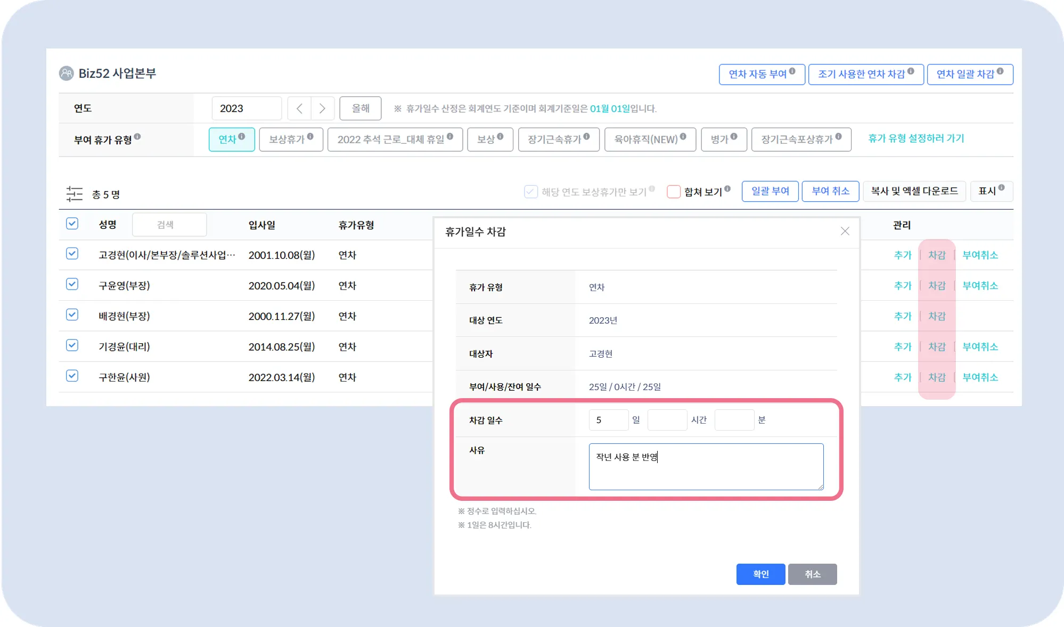This screenshot has height=627, width=1064.
Task: Click the 시간 input field in 차감 일수
Action: click(667, 420)
